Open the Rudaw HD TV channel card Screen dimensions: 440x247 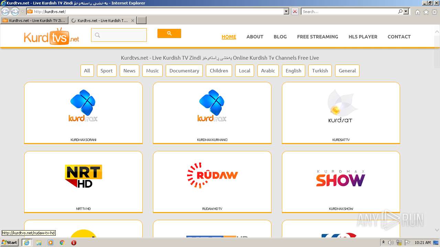[x=212, y=182]
